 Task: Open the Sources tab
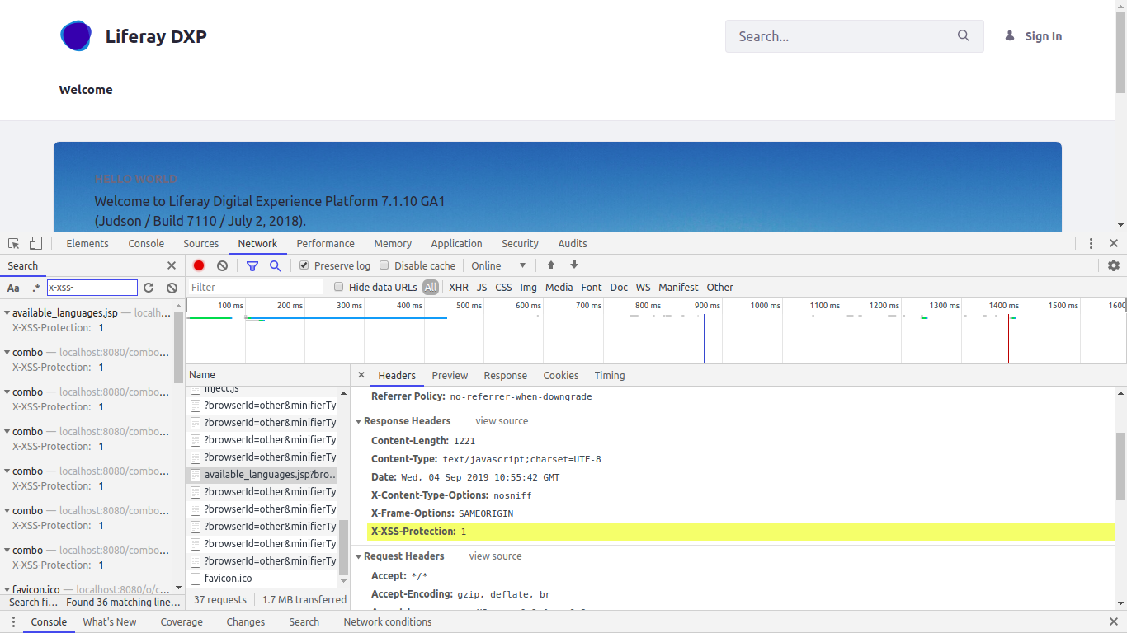pos(201,244)
